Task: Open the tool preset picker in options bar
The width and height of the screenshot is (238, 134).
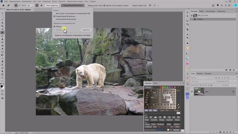Action: (x=9, y=5)
